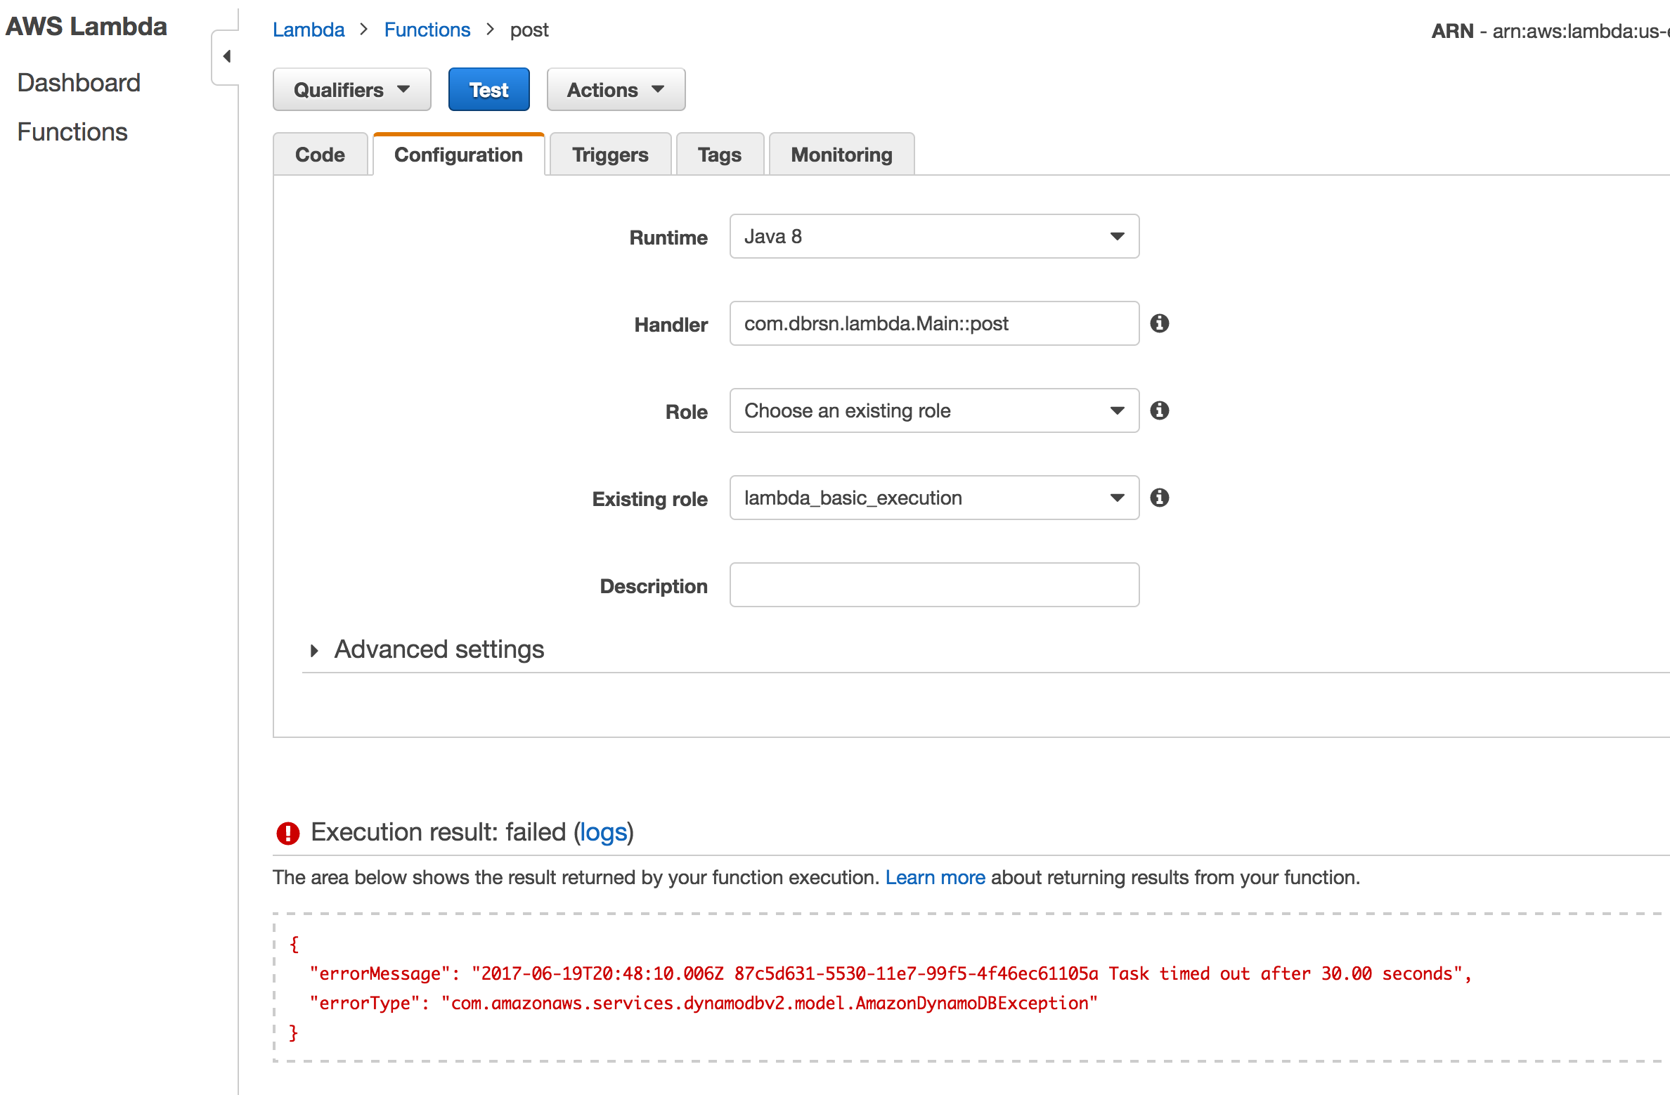Open the Qualifiers dropdown

click(352, 89)
